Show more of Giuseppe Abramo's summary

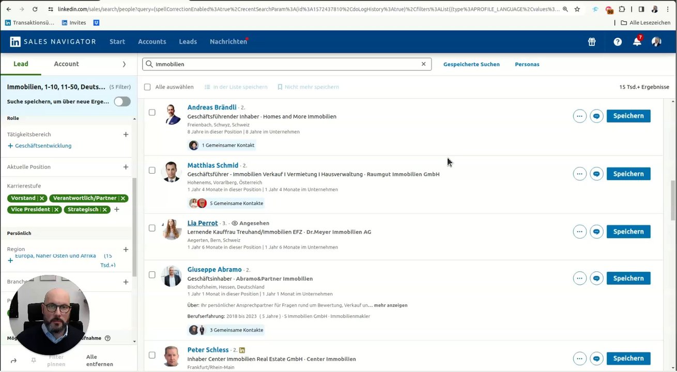(391, 305)
